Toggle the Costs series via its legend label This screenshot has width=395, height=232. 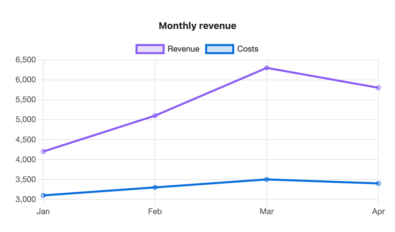248,49
